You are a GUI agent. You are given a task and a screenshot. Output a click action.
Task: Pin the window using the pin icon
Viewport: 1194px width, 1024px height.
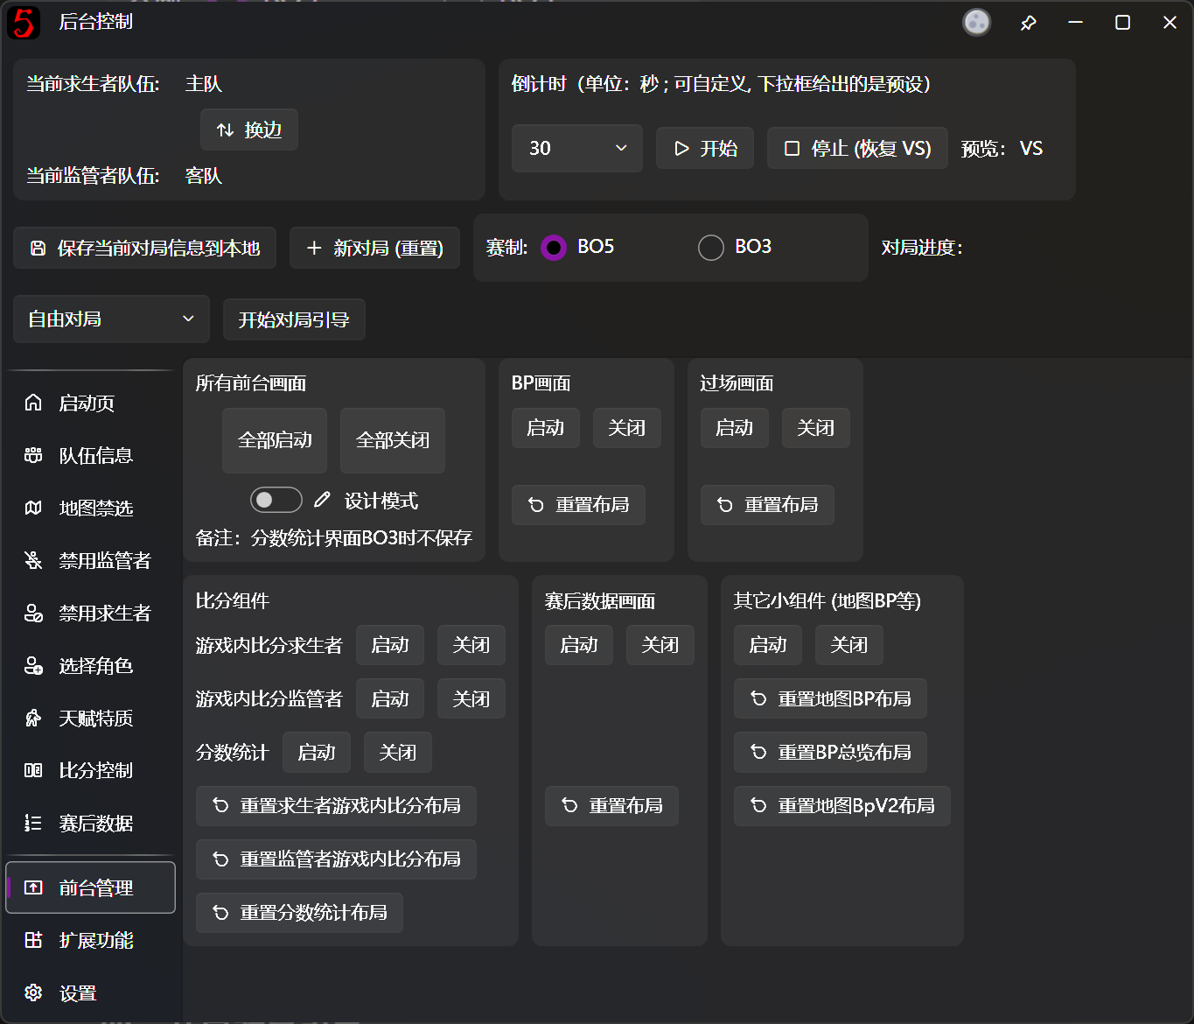coord(1029,22)
